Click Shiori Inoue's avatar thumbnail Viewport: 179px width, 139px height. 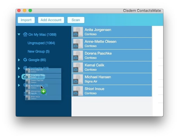pos(78,91)
